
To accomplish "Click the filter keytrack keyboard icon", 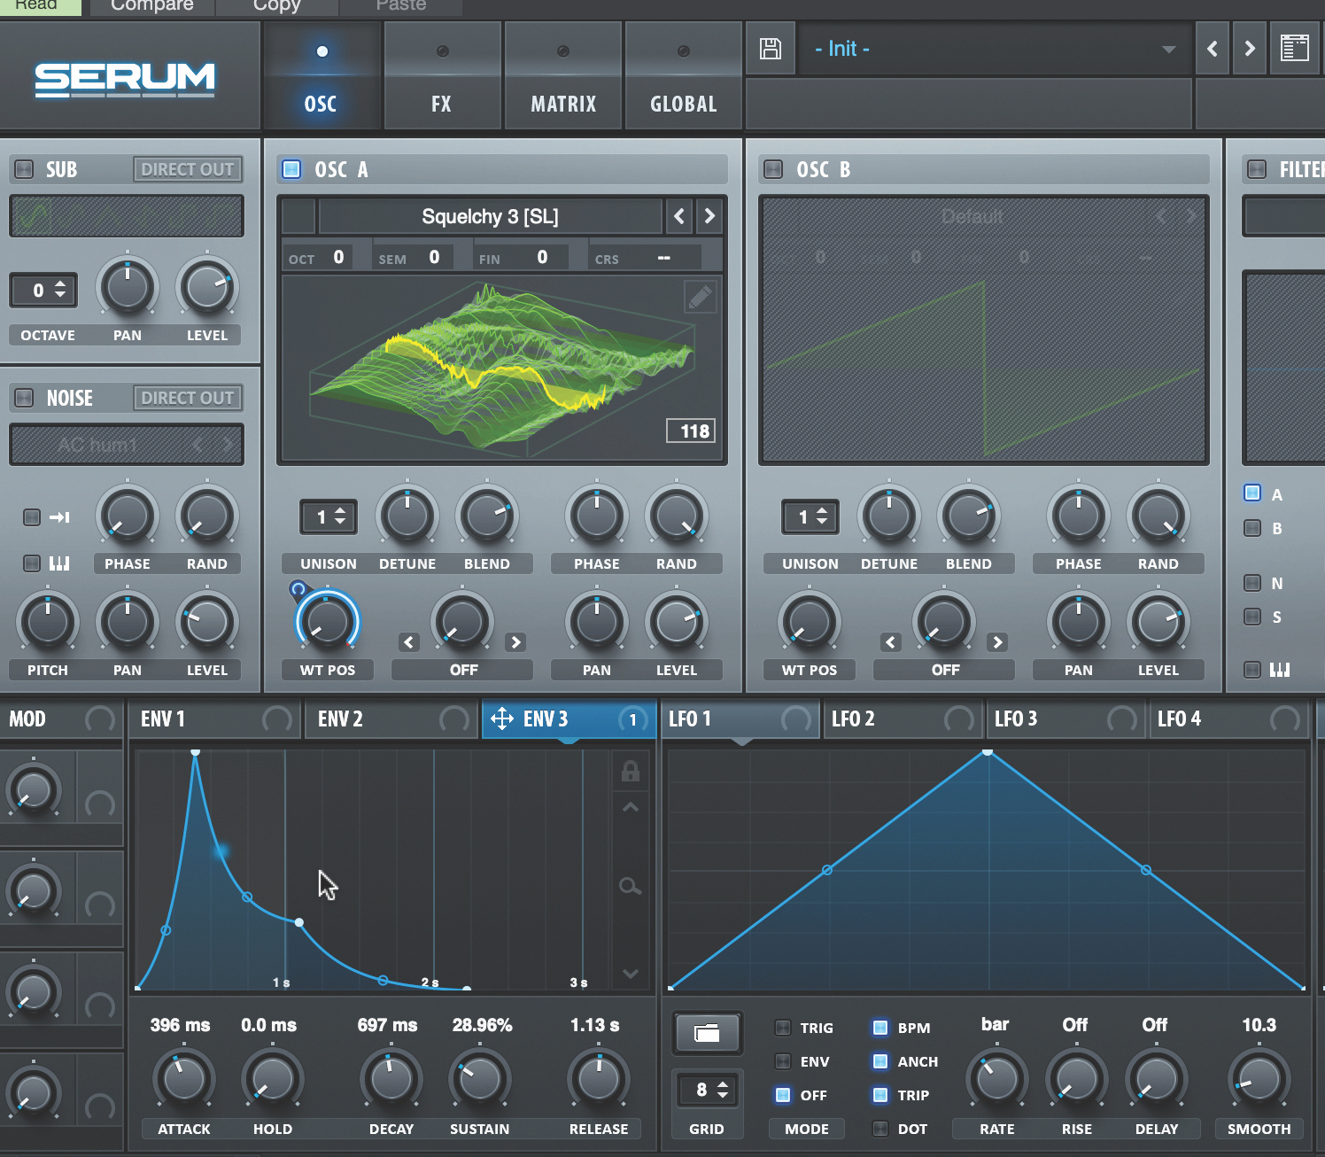I will [x=1280, y=670].
